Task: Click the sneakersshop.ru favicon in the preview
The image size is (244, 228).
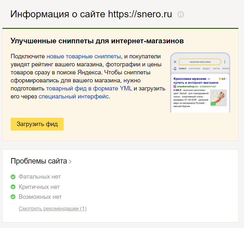Action: [175, 87]
